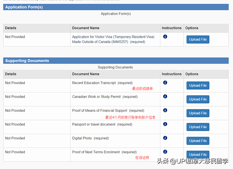This screenshot has height=169, width=233.
Task: Open instructions icon for Recent Education Transcript
Action: [x=165, y=83]
